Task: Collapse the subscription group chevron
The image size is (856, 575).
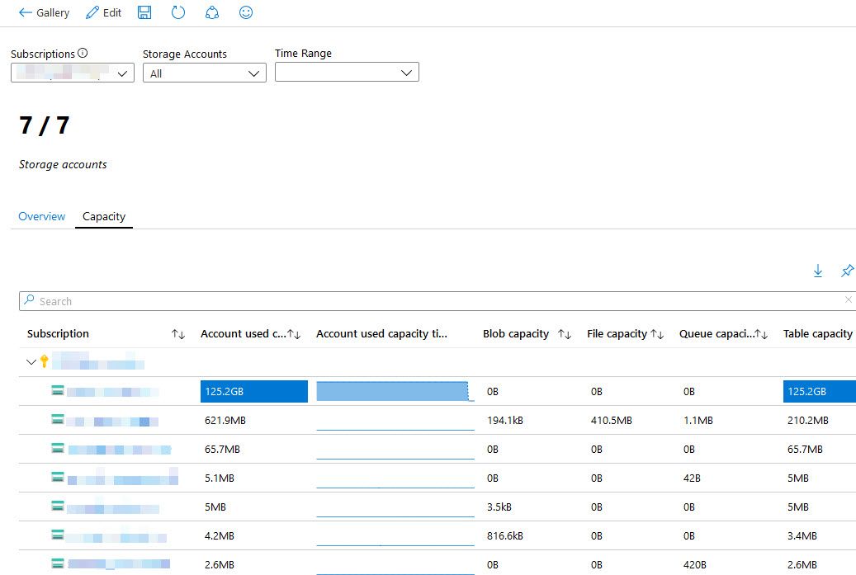Action: click(31, 362)
